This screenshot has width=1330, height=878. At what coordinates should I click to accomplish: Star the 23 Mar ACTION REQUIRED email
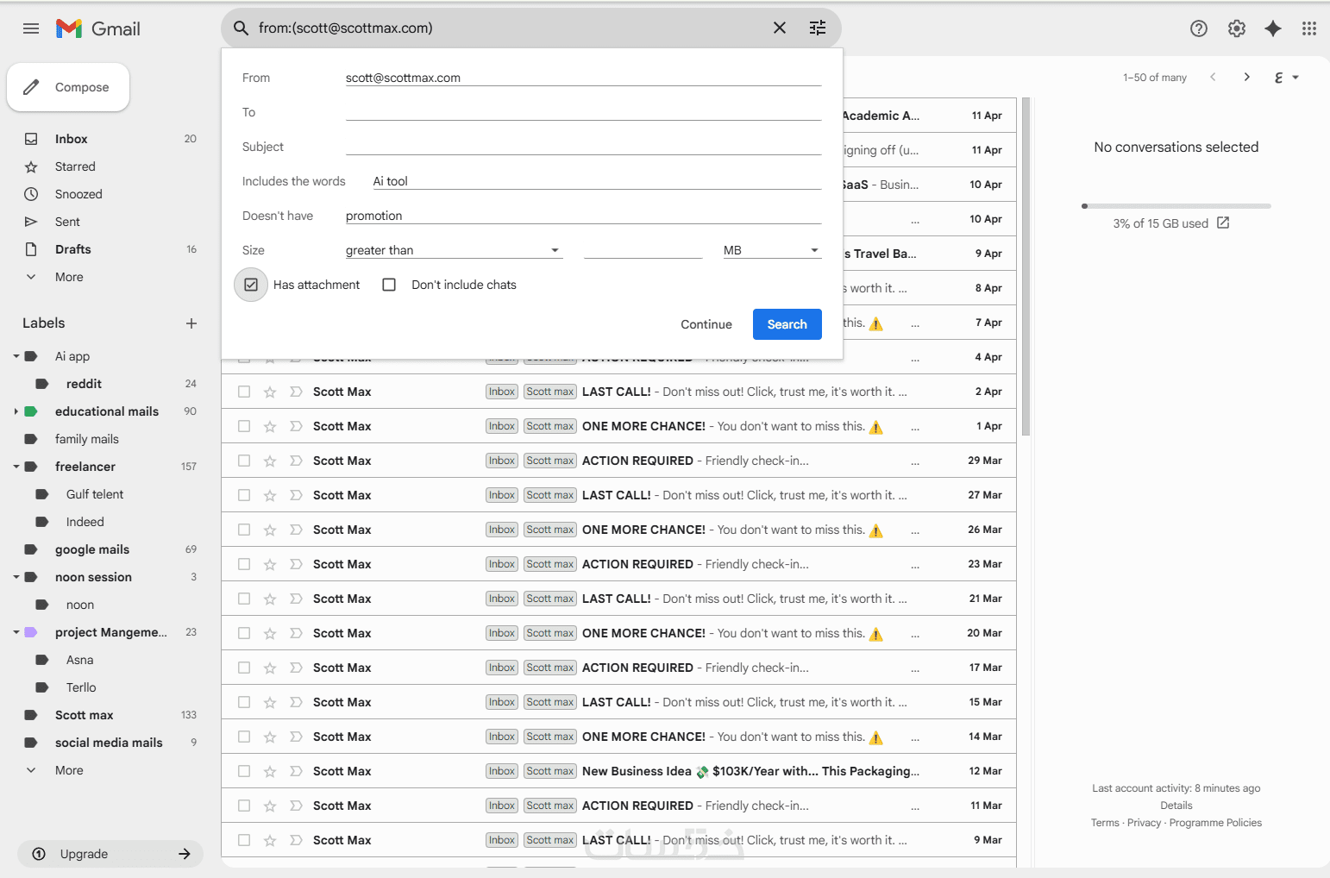[x=270, y=564]
